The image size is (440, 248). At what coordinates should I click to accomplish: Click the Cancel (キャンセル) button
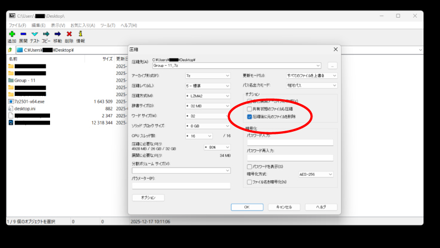[x=284, y=207]
